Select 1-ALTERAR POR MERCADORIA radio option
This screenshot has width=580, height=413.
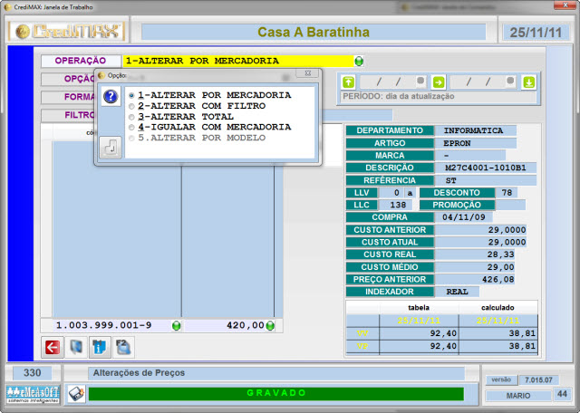coord(132,95)
